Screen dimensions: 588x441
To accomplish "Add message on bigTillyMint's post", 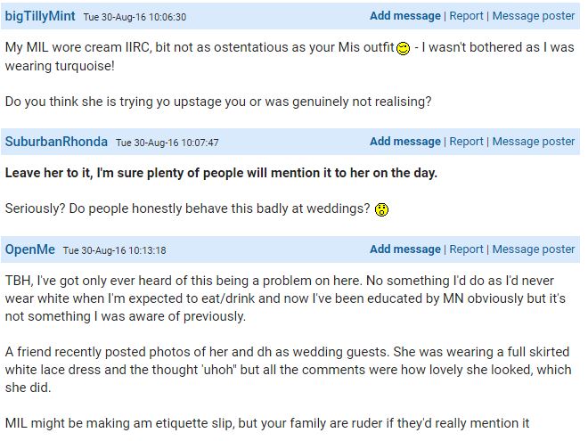I will click(x=405, y=16).
